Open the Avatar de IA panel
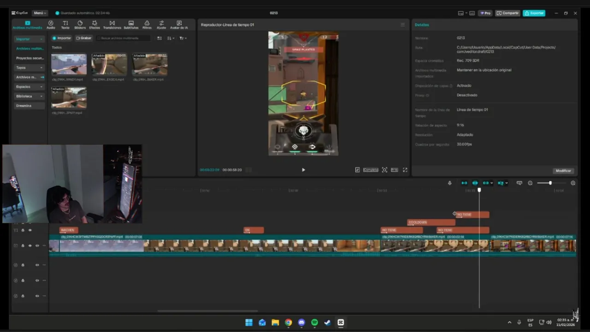Viewport: 590px width, 332px height. click(x=179, y=25)
